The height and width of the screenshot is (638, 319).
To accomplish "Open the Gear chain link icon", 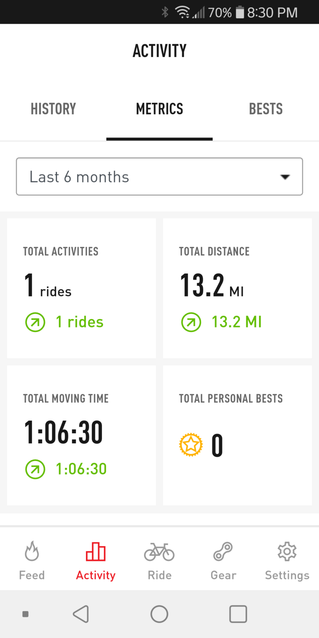I will tap(223, 552).
